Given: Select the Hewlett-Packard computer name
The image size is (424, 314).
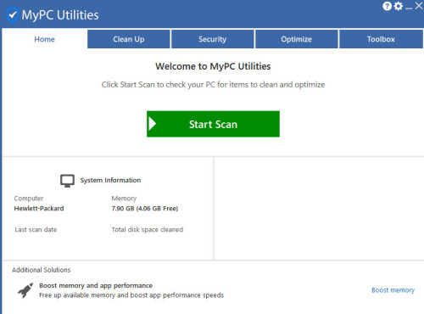Looking at the screenshot, I should click(39, 209).
